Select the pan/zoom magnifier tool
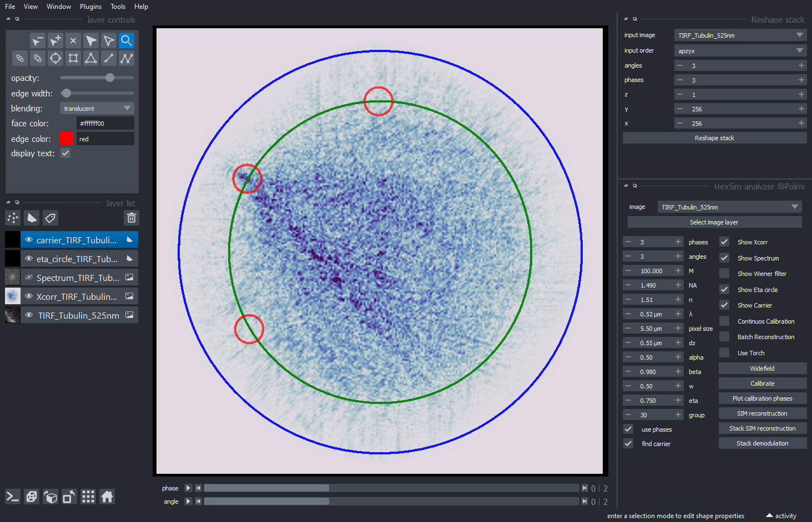The width and height of the screenshot is (812, 522). tap(127, 40)
